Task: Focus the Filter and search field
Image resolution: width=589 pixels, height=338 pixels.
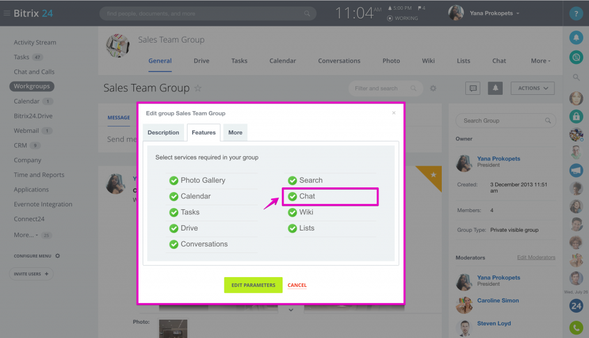Action: point(385,89)
